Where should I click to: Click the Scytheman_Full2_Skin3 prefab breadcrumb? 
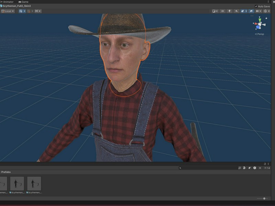point(15,6)
